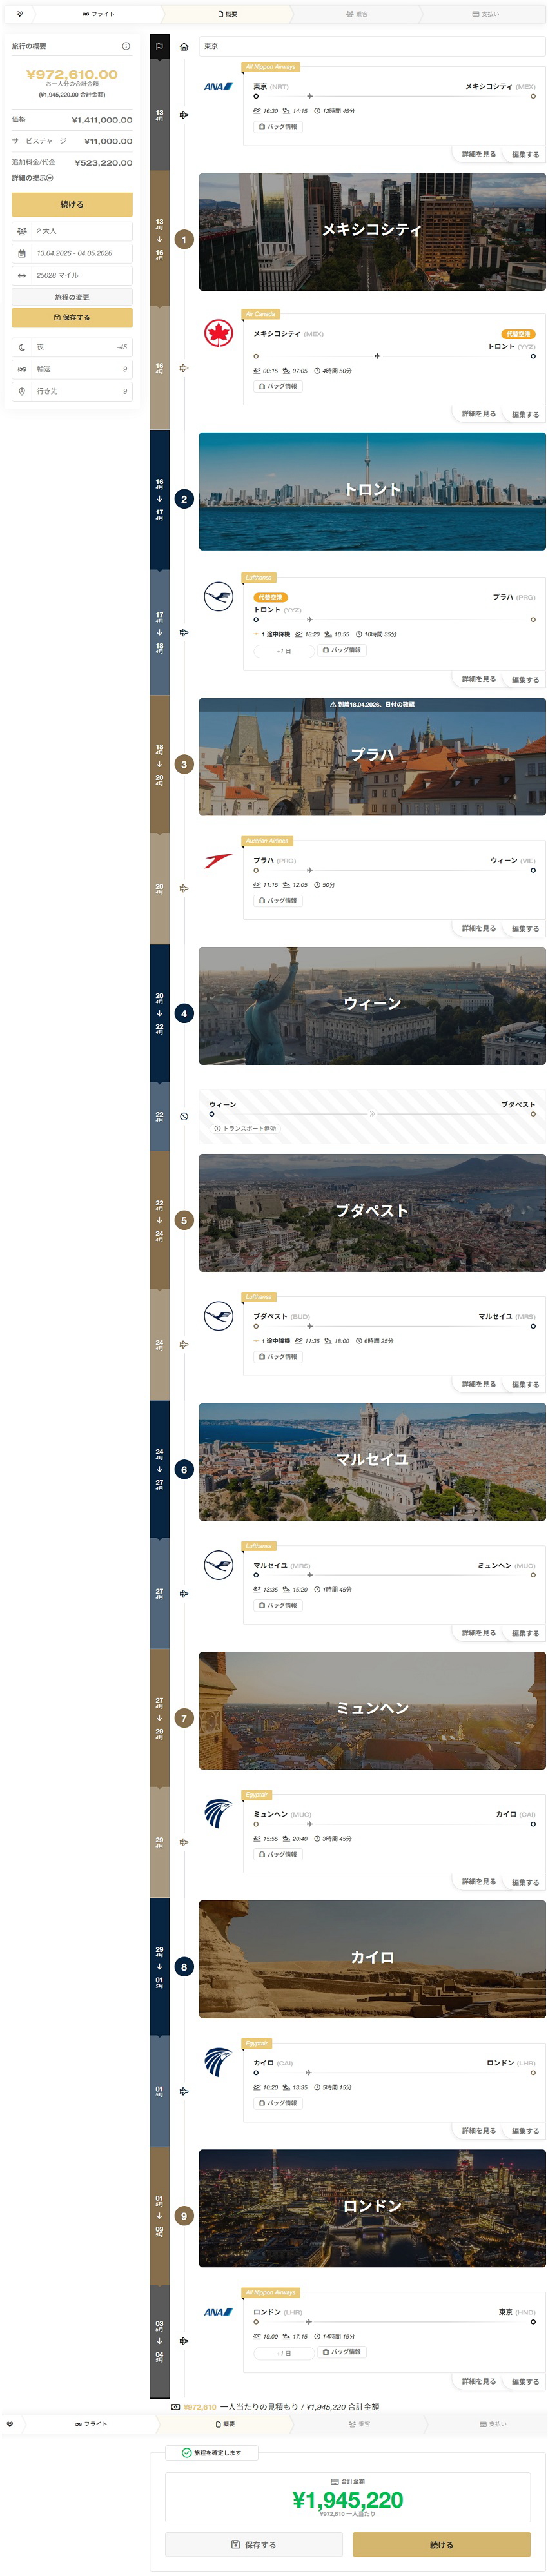Click the home icon next to 東京

point(184,47)
